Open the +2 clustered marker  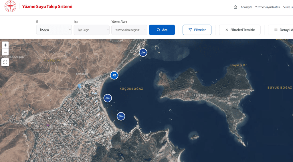(x=114, y=75)
